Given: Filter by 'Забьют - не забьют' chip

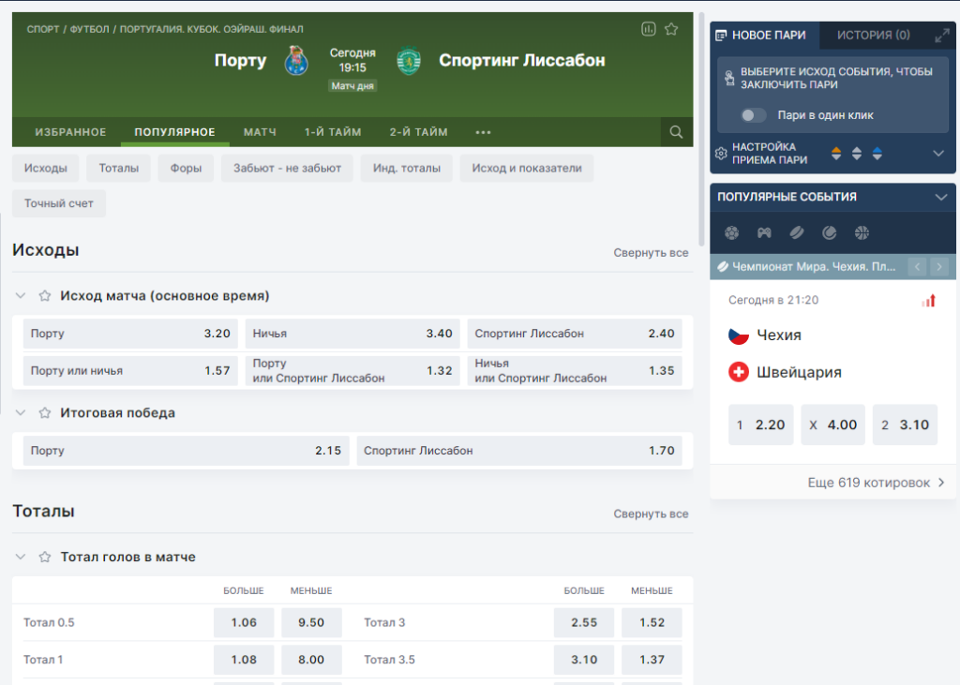Looking at the screenshot, I should coord(287,169).
